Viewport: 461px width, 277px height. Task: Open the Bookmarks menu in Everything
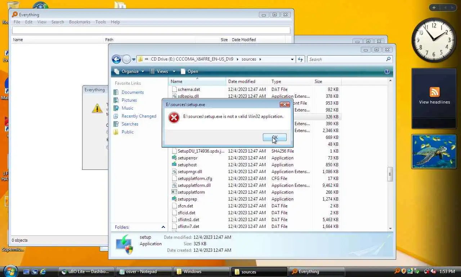point(80,22)
